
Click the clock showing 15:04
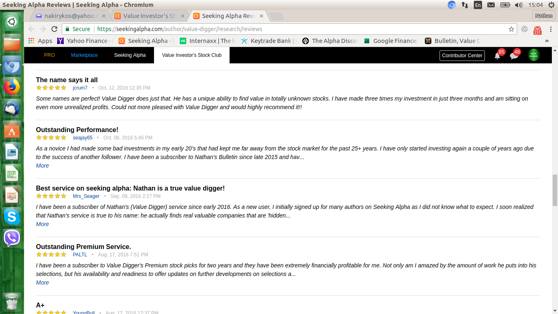click(x=536, y=5)
